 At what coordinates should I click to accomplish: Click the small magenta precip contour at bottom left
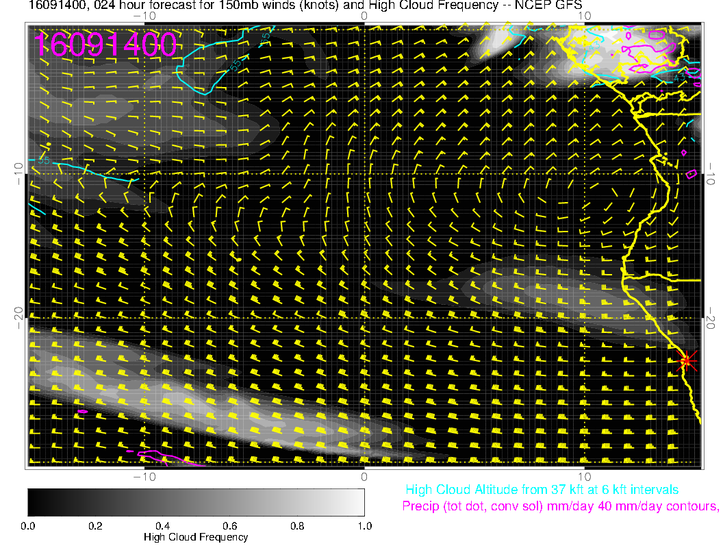(x=83, y=411)
